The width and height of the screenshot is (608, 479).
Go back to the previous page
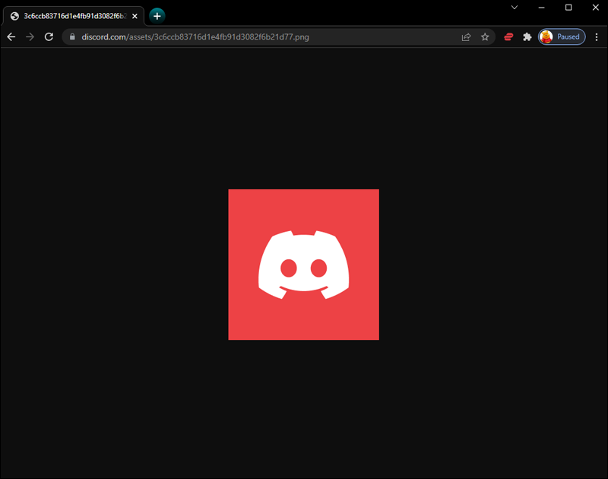coord(11,36)
